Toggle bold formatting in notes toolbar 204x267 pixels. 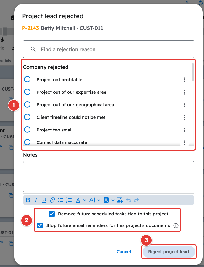pyautogui.click(x=28, y=200)
